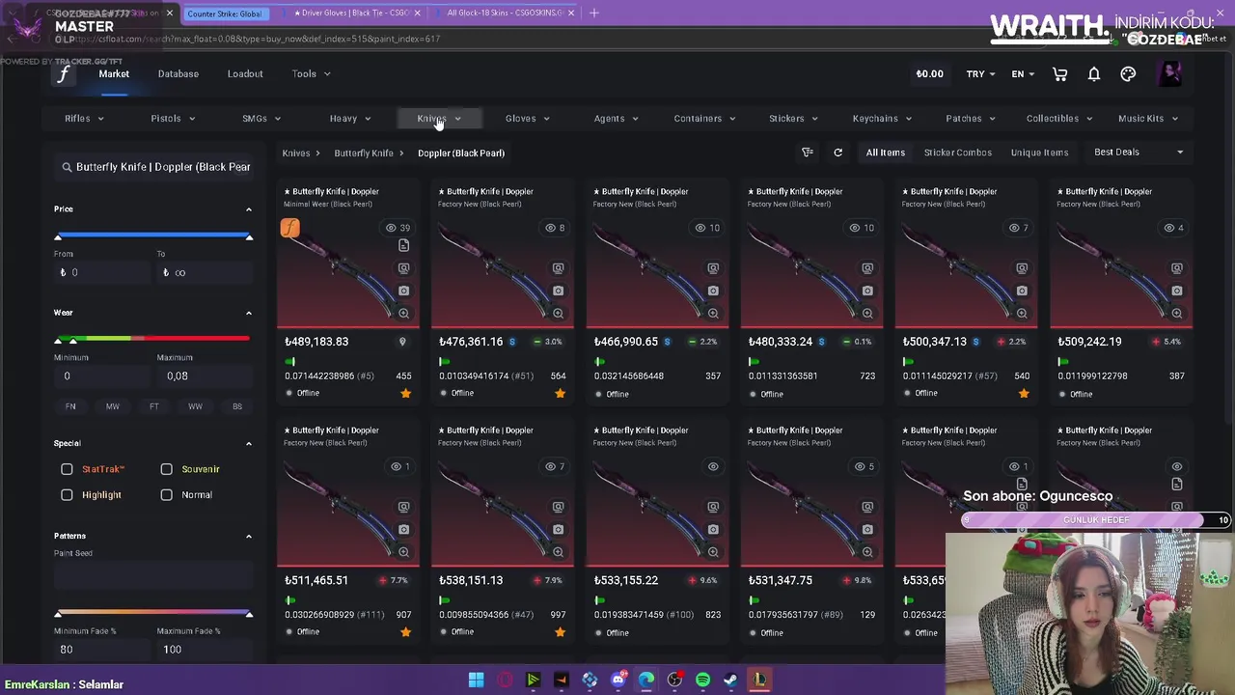1235x695 pixels.
Task: Zoom into the ₺533,155.22 knife image
Action: click(x=713, y=551)
